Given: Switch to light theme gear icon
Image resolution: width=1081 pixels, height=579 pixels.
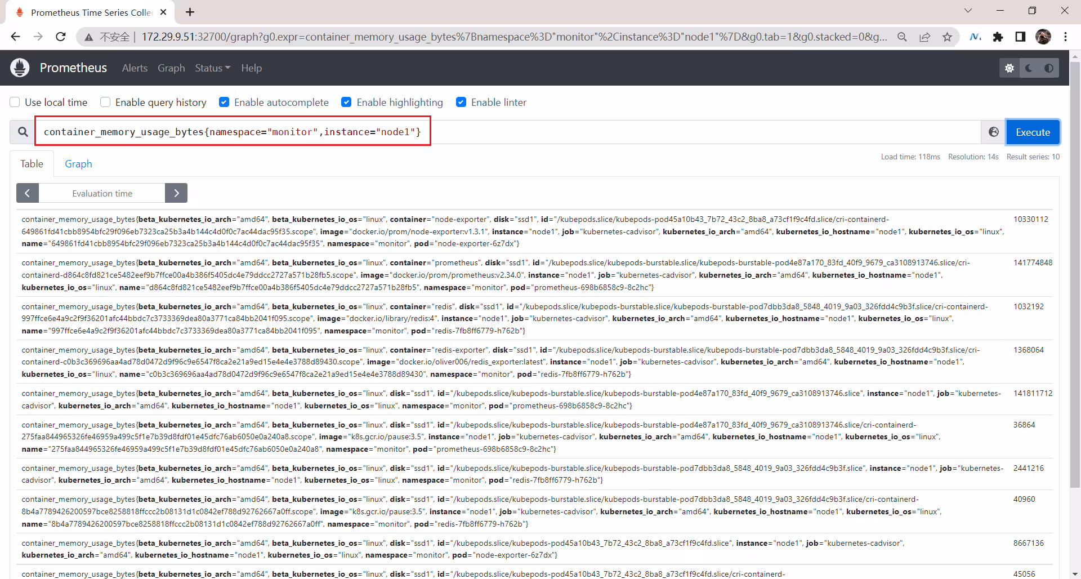Looking at the screenshot, I should tap(1009, 68).
